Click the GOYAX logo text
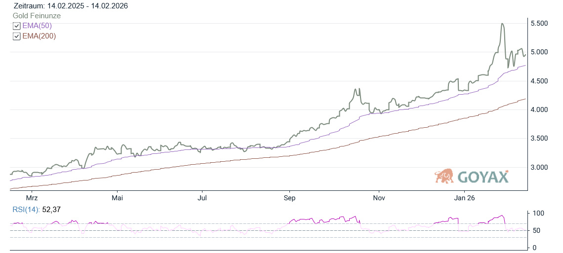Screen dimensions: 563x253 483,177
